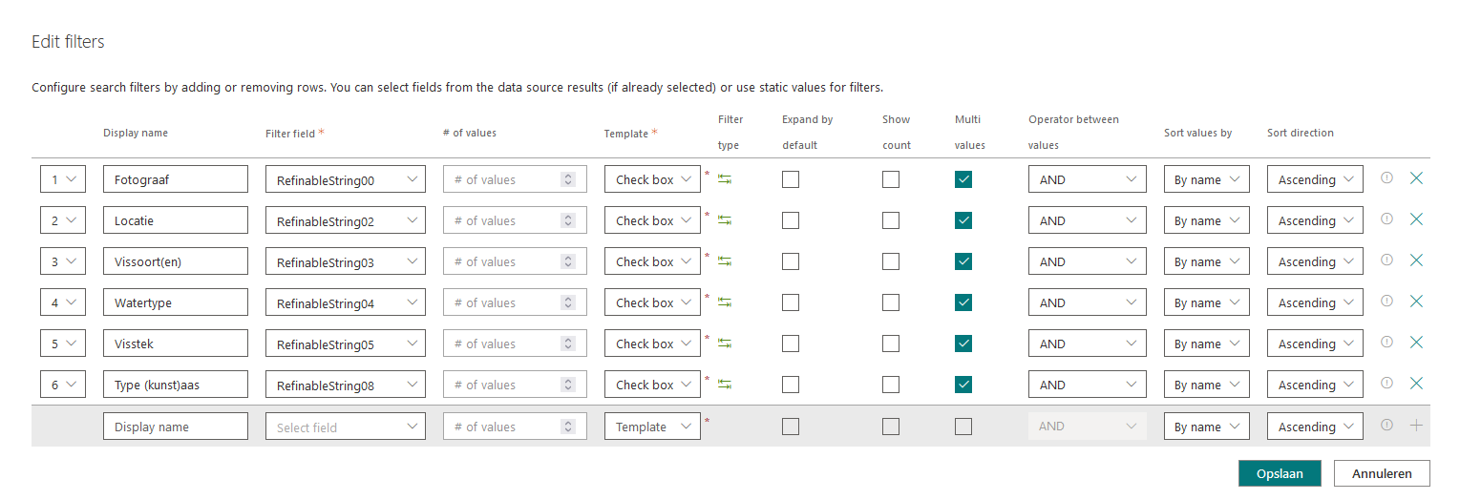This screenshot has height=500, width=1460.
Task: Remove the Type (kunst)aas filter row
Action: coord(1416,383)
